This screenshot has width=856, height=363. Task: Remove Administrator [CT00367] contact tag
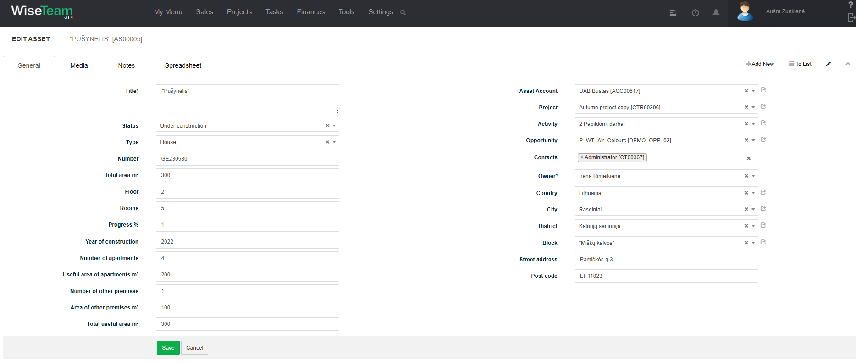(x=582, y=157)
